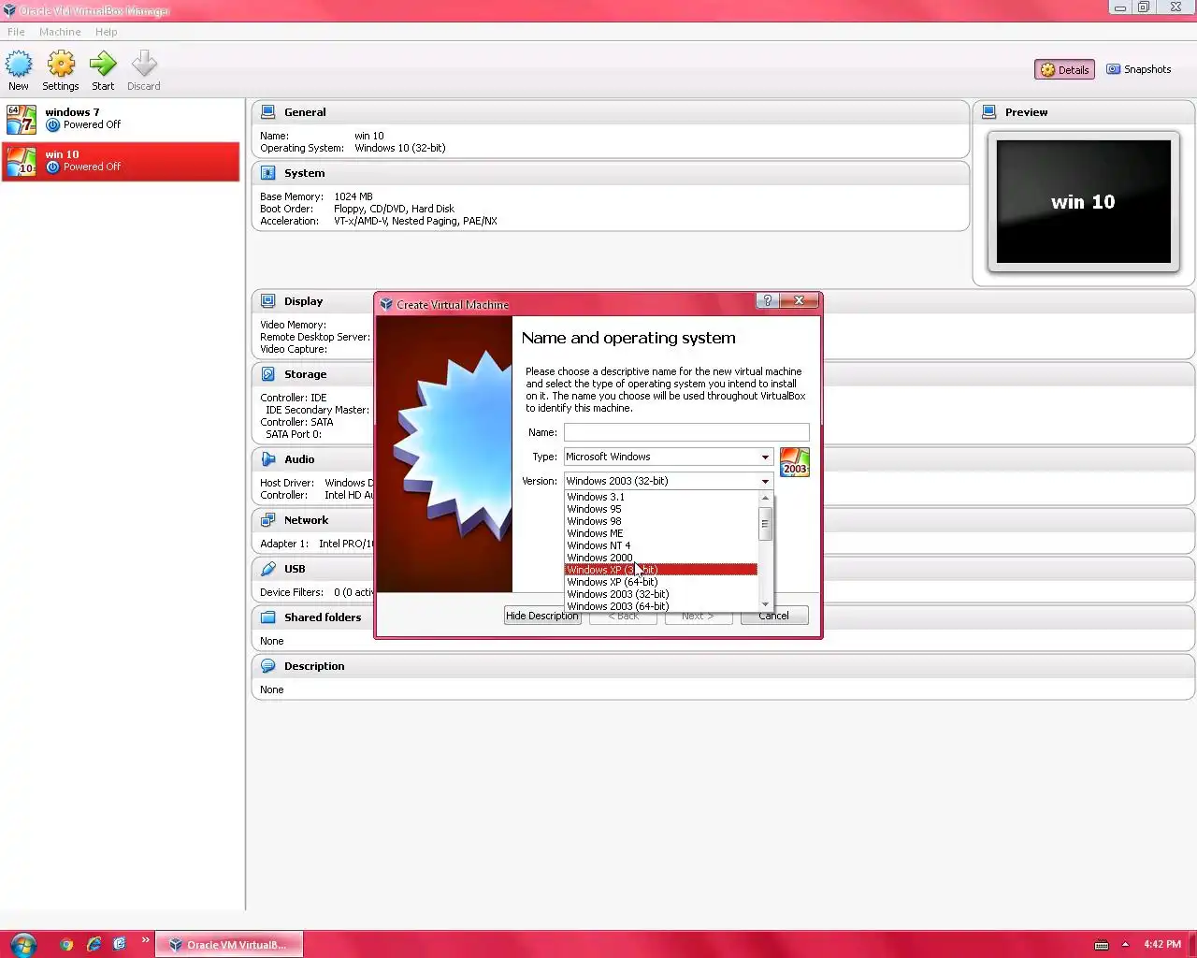
Task: Click the General section header title
Action: (x=305, y=112)
